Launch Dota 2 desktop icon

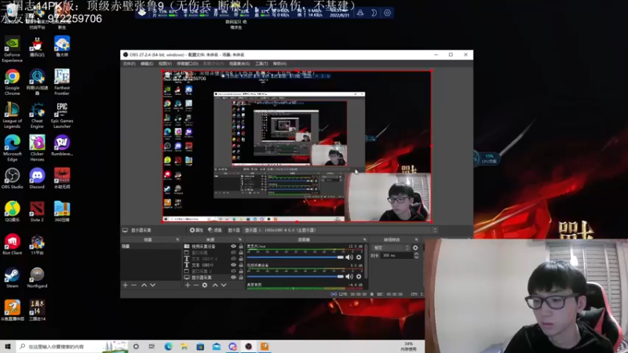(37, 212)
